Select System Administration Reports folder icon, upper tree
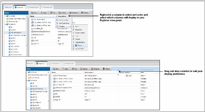The image size is (205, 112). pyautogui.click(x=7, y=19)
